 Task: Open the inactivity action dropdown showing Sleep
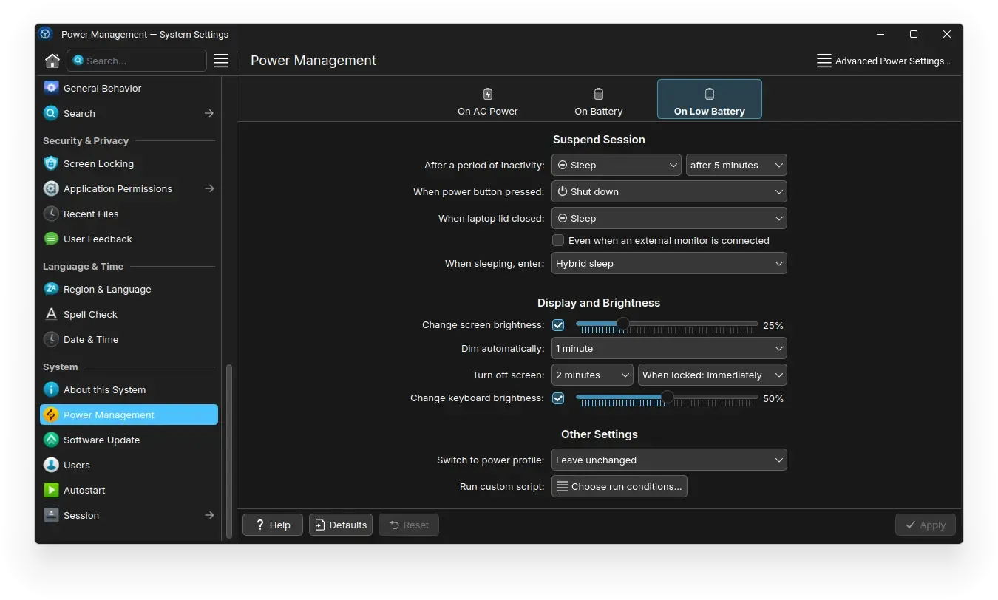(x=617, y=165)
